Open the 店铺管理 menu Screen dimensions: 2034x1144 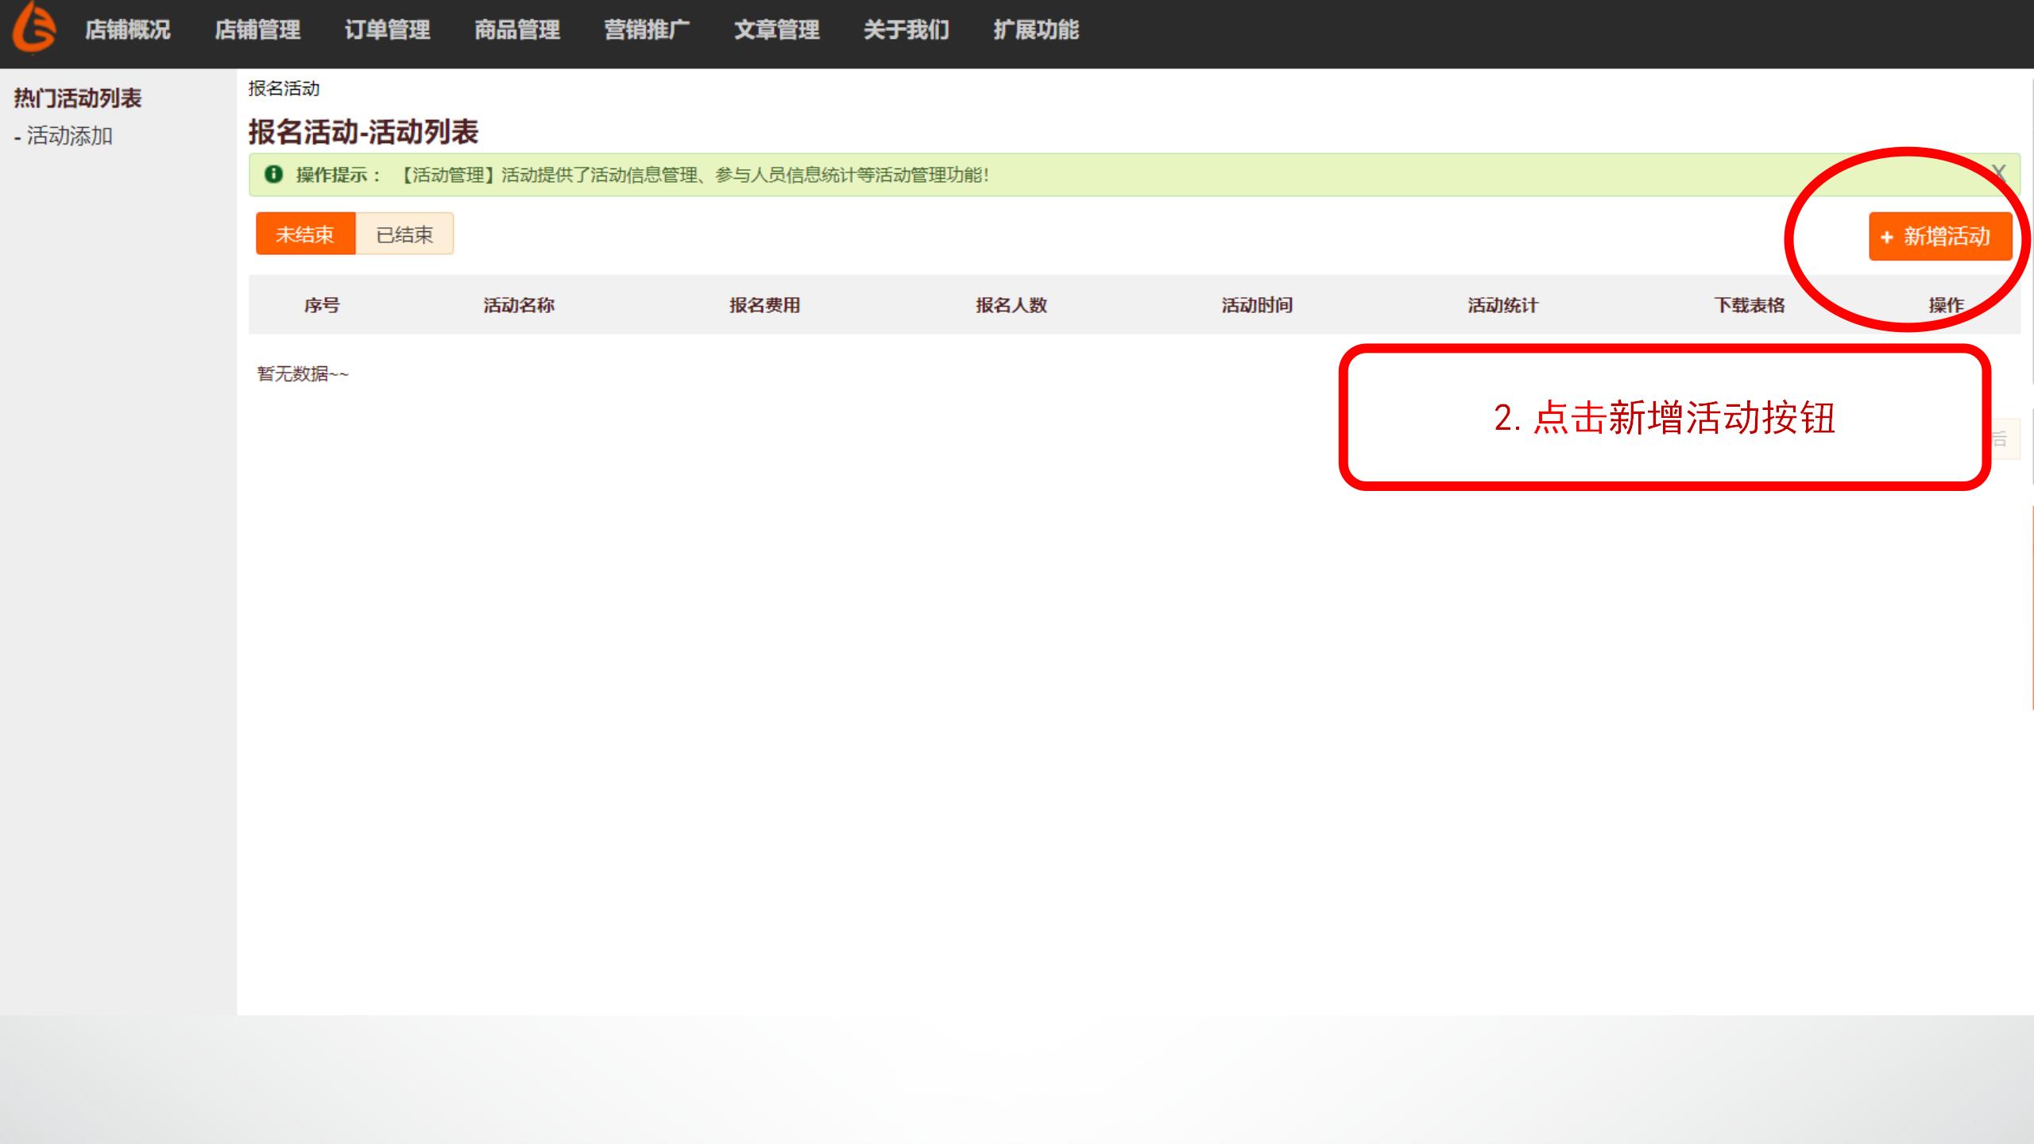pos(257,30)
